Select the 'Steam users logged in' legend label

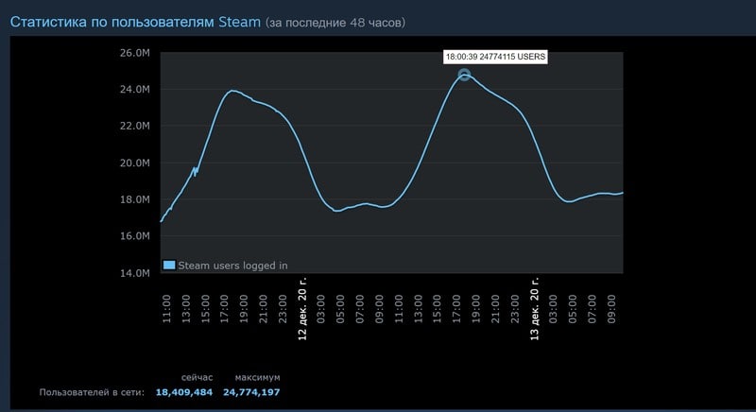pyautogui.click(x=232, y=266)
